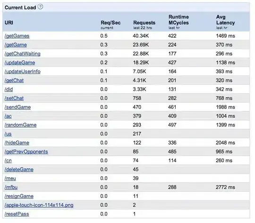Click the /resetPass link
255x223 pixels.
pos(17,214)
